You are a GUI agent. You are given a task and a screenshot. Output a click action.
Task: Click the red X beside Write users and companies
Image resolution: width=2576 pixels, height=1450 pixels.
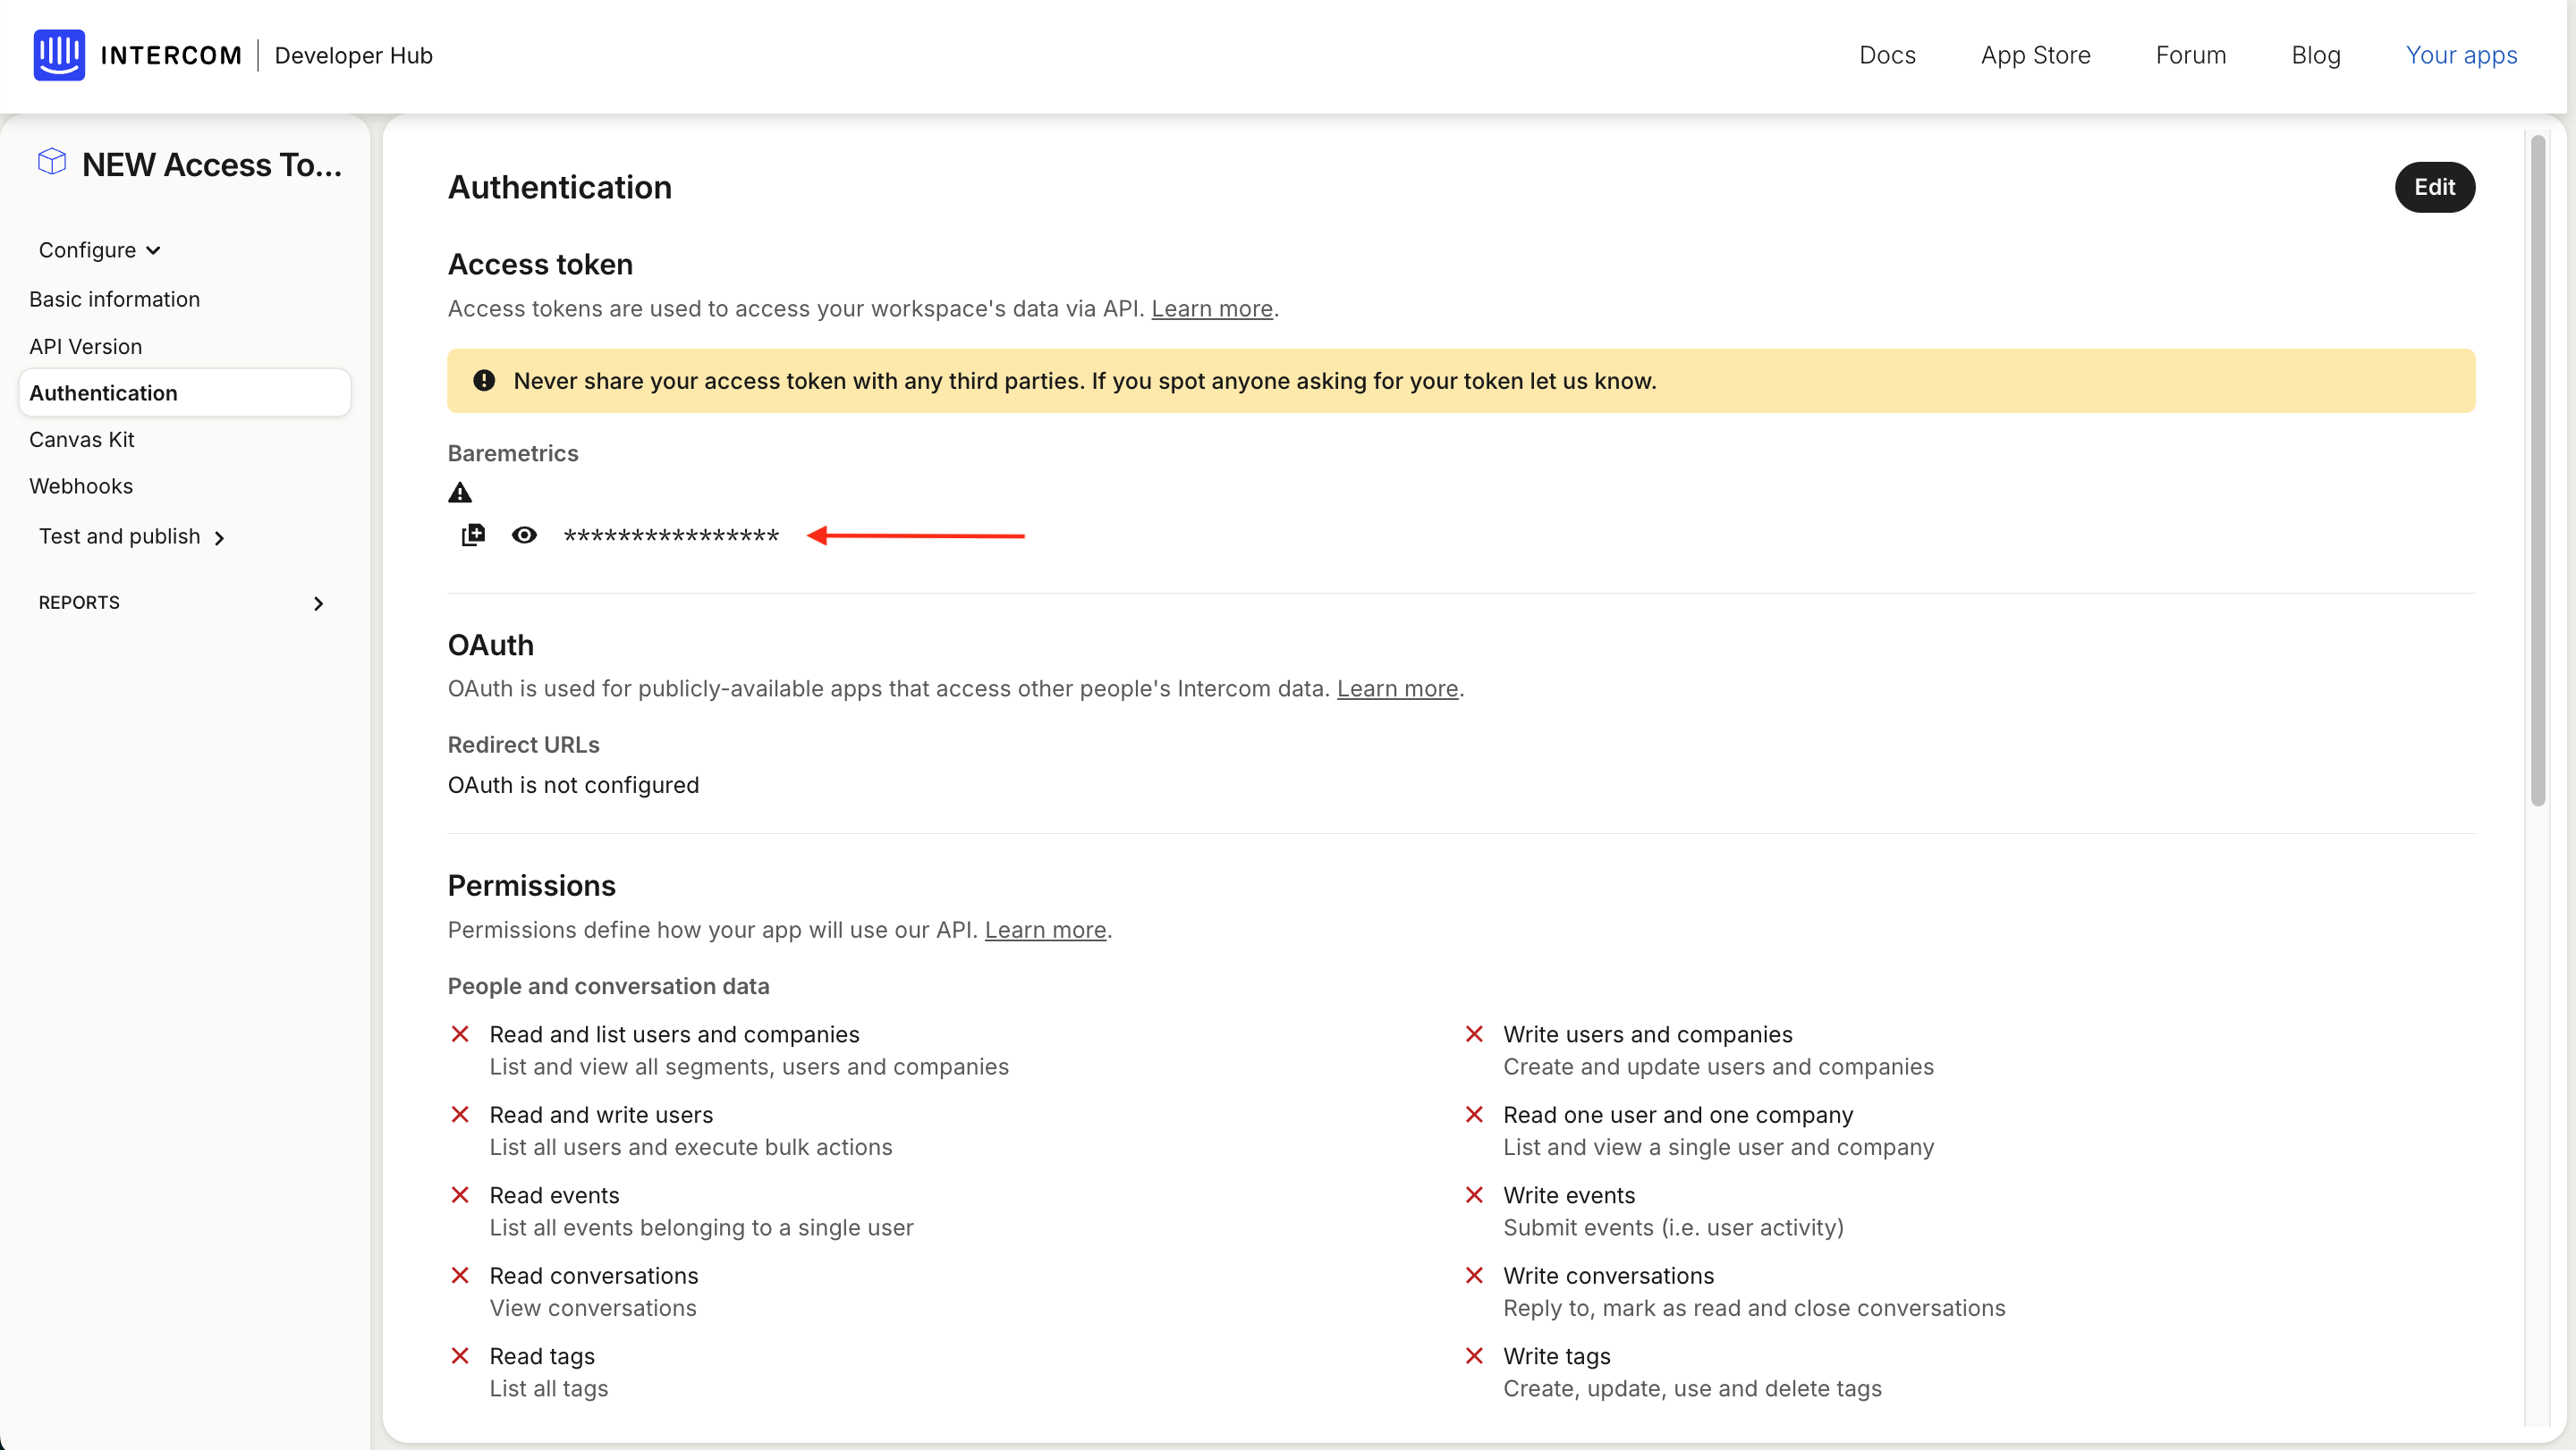coord(1474,1034)
